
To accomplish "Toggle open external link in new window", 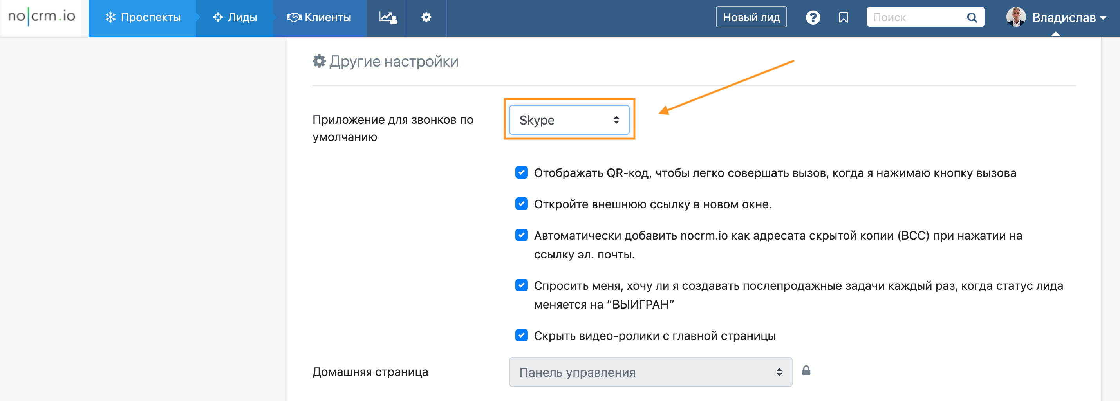I will 521,204.
